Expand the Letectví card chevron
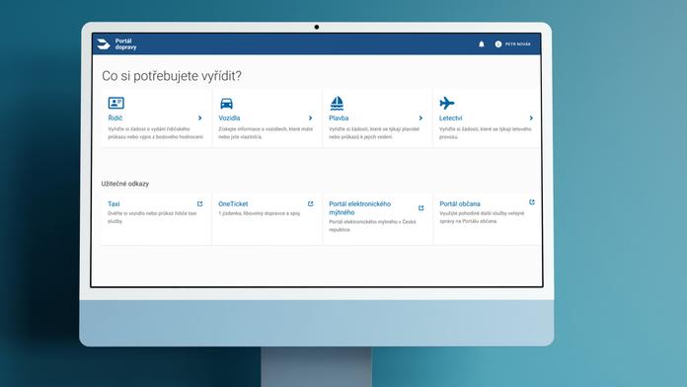 (x=531, y=117)
